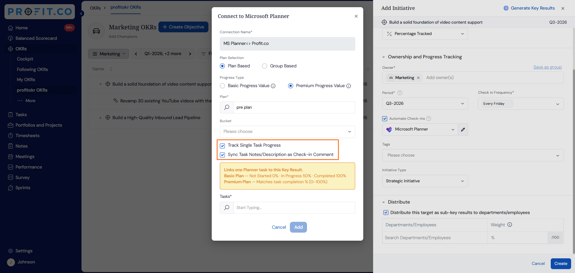Open the Marketing department filter dropdown
This screenshot has width=575, height=273.
coord(109,54)
